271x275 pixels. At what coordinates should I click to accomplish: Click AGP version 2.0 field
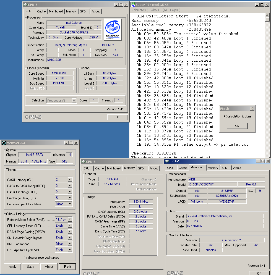tap(232, 240)
